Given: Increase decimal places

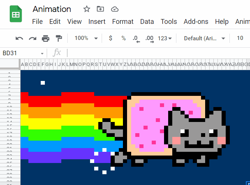Looking at the screenshot, I should click(x=150, y=39).
